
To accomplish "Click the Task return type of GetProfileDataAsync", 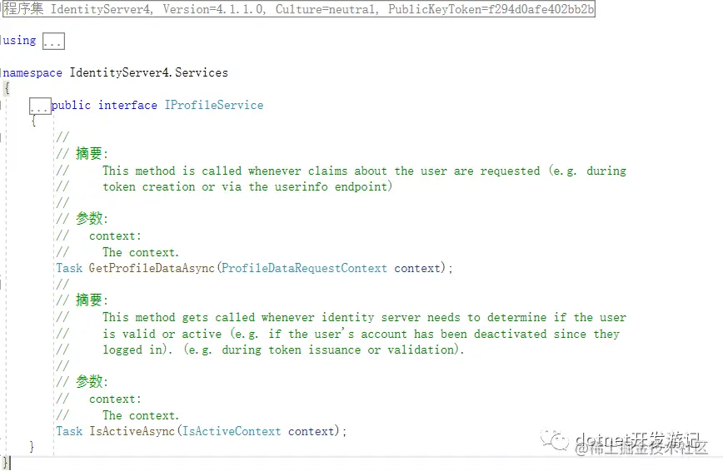I will point(69,268).
